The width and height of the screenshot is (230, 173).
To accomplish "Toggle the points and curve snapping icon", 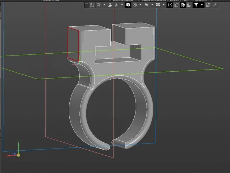I will (x=170, y=5).
